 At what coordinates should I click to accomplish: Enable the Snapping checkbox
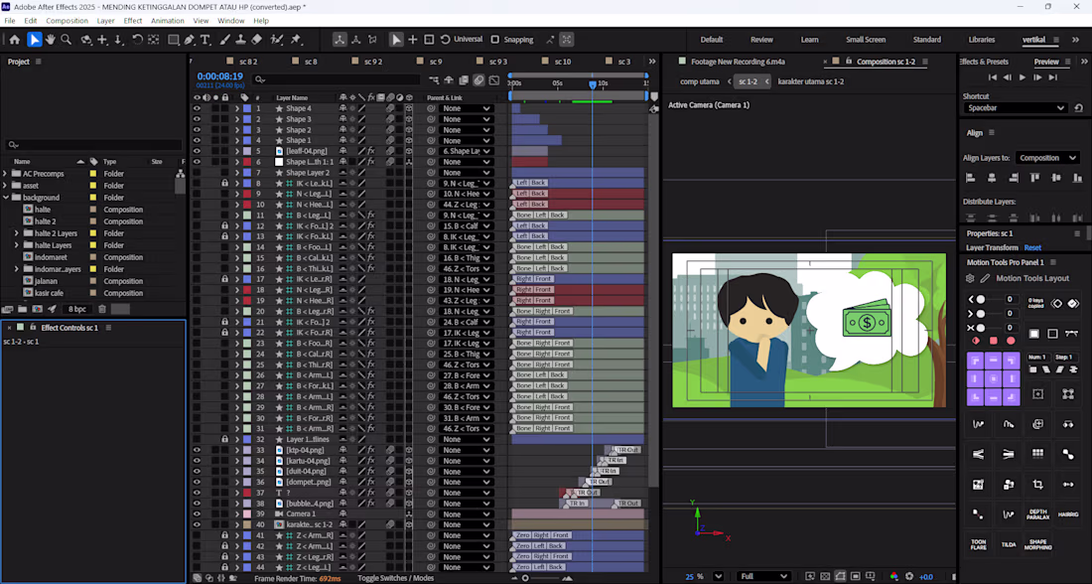point(495,40)
